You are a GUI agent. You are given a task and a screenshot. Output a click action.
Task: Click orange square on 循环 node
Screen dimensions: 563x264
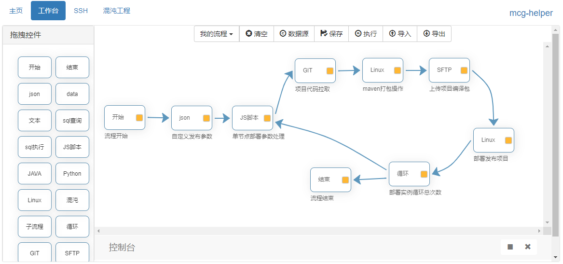click(x=424, y=174)
